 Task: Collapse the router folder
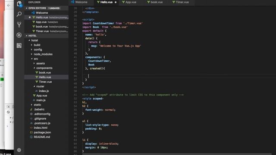click(x=34, y=86)
